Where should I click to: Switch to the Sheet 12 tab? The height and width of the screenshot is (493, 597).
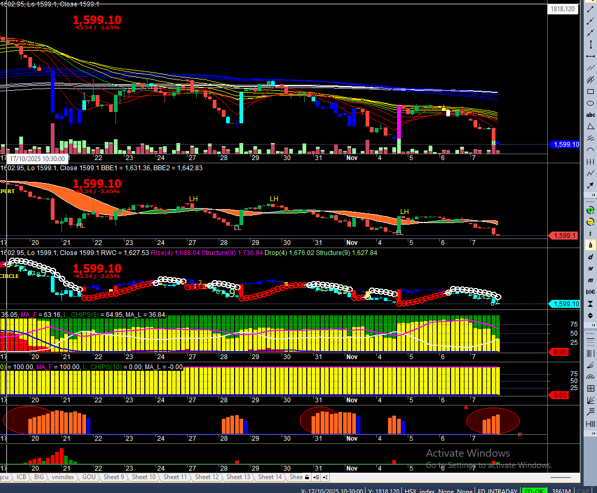(207, 477)
